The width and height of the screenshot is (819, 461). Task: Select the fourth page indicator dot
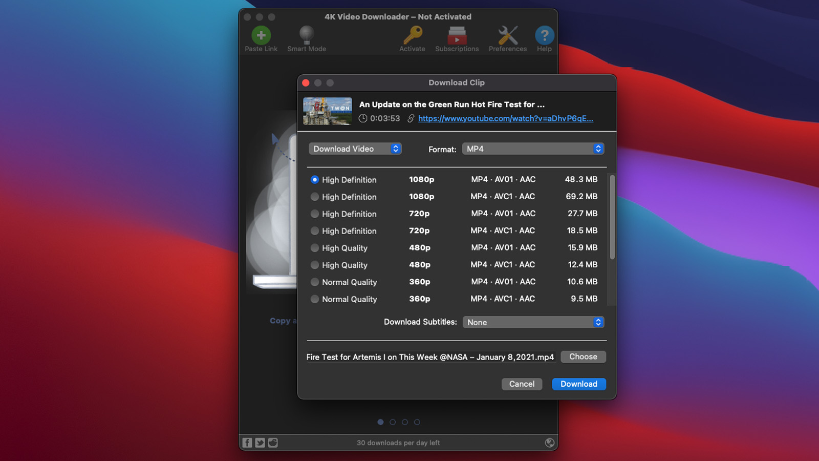pyautogui.click(x=417, y=422)
